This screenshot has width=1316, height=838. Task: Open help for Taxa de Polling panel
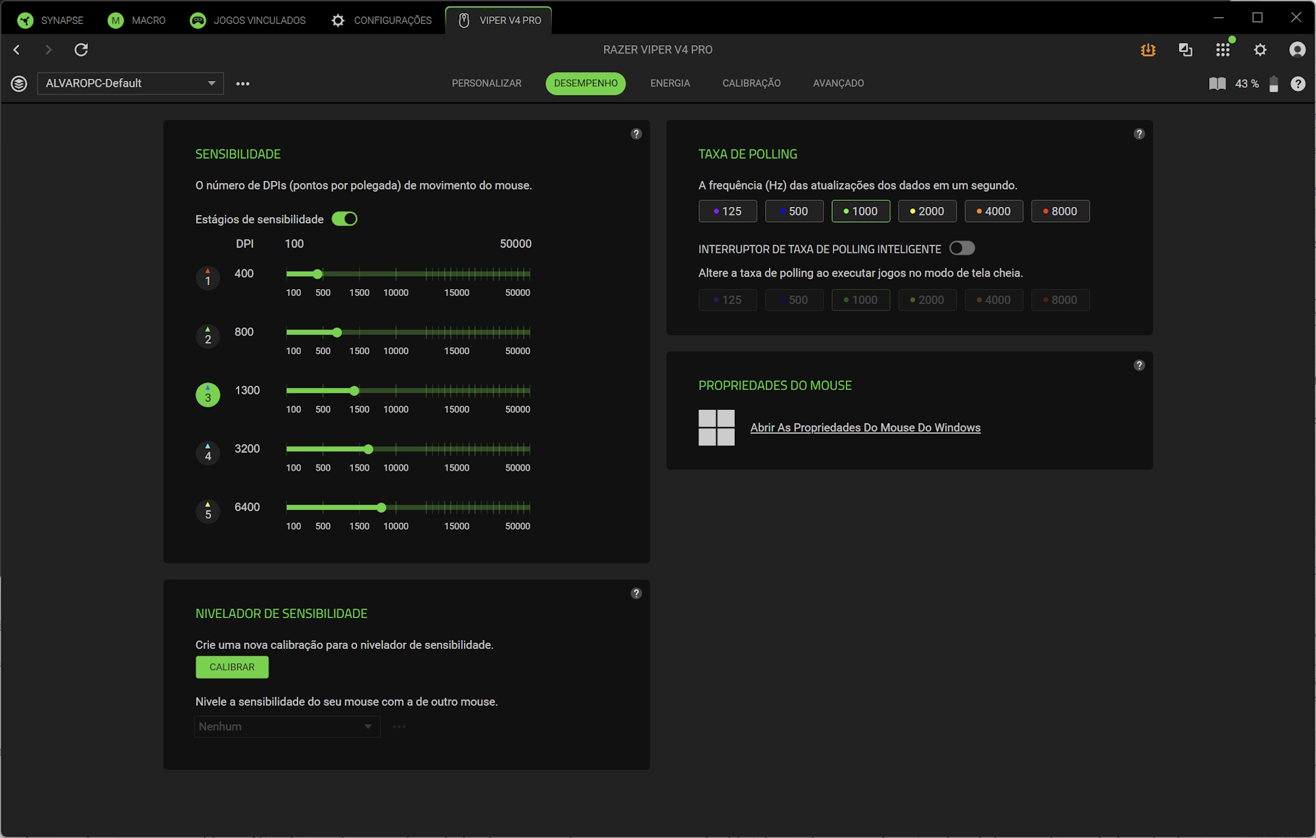(1139, 134)
